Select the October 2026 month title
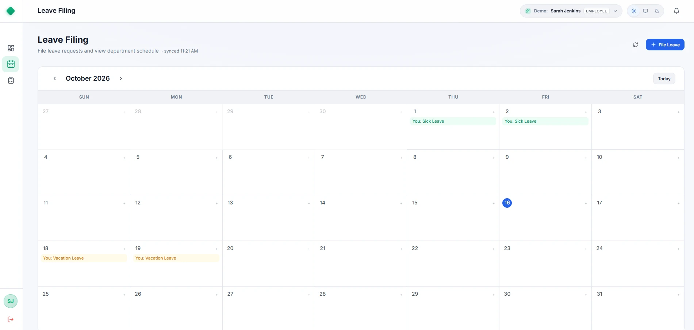This screenshot has width=694, height=330. point(88,78)
